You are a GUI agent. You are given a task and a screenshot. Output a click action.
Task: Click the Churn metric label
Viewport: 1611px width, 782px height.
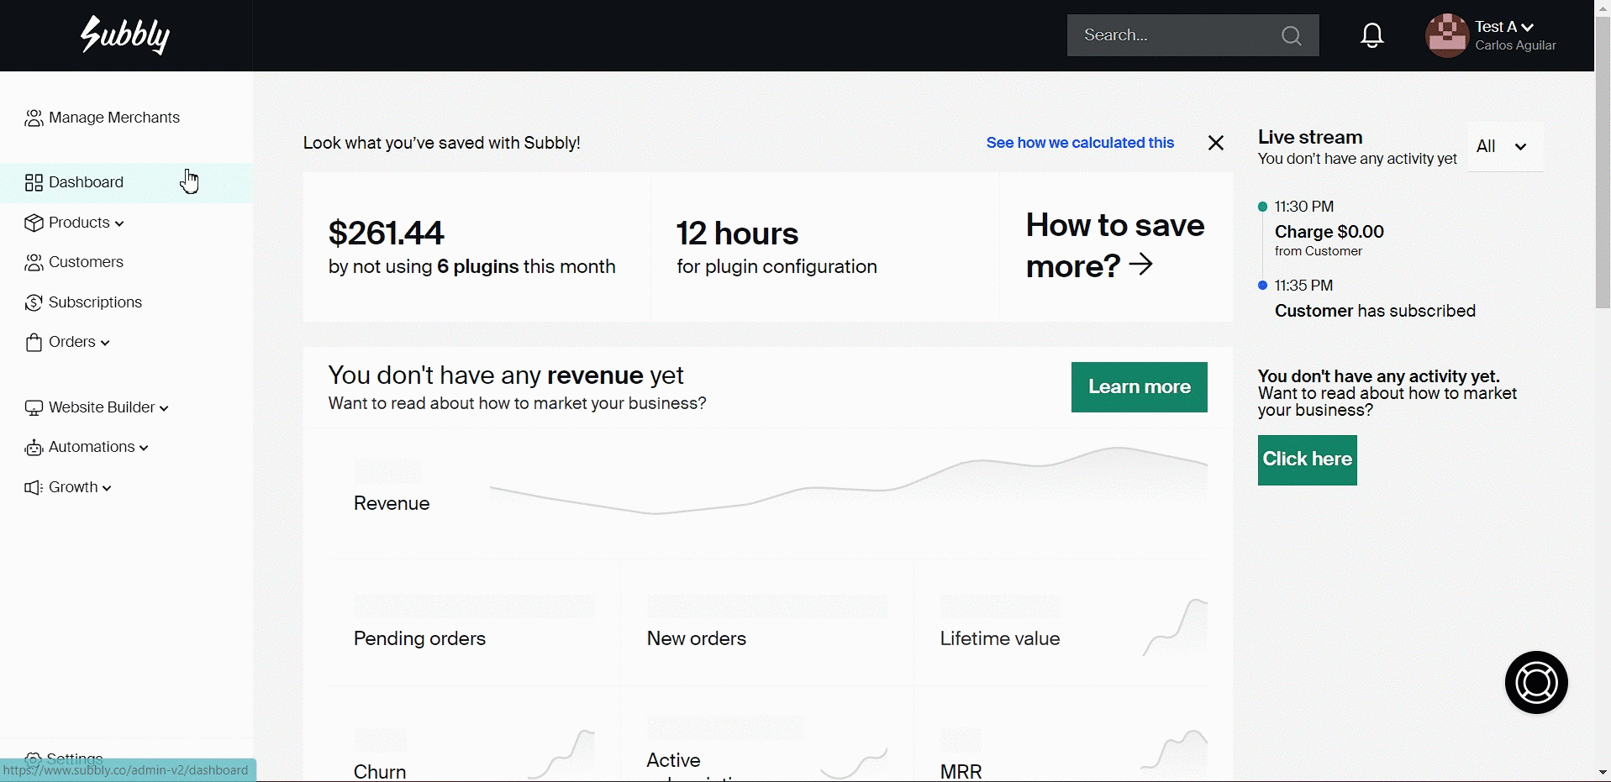click(x=380, y=771)
